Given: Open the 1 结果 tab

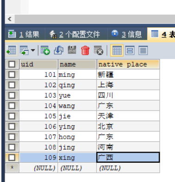Looking at the screenshot, I should pyautogui.click(x=25, y=34).
